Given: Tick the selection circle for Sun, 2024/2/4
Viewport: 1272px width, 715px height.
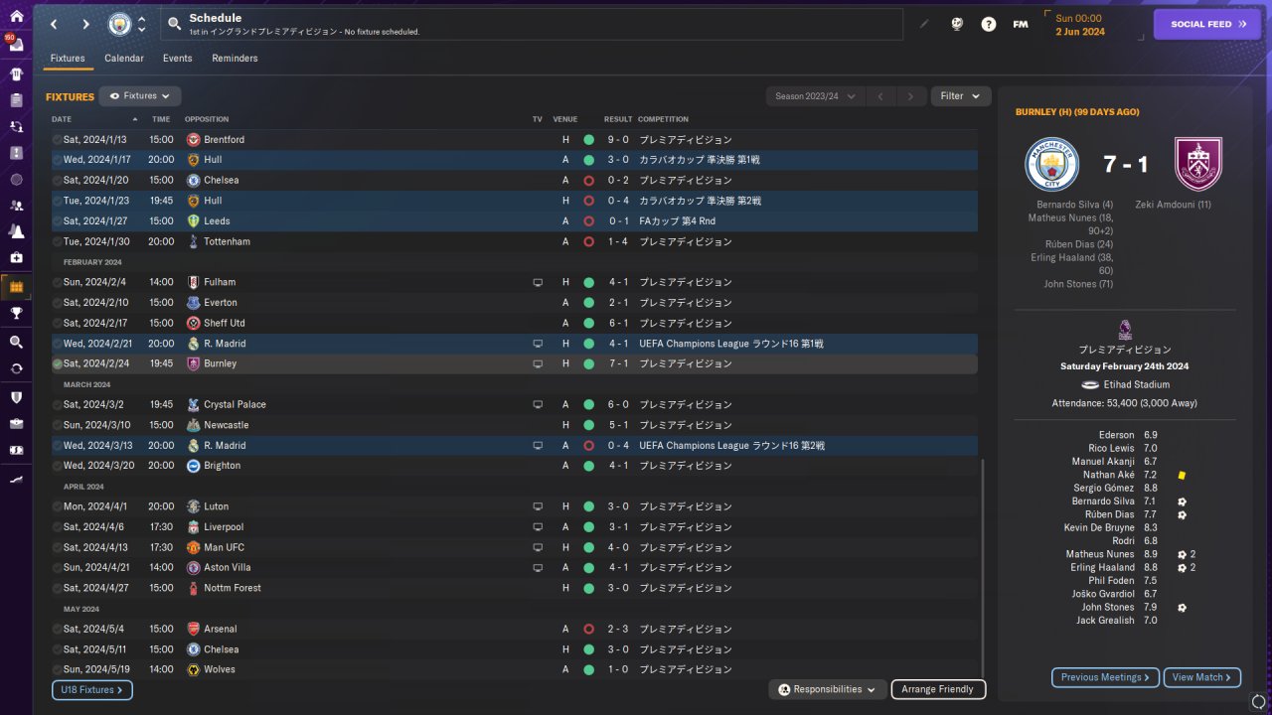Looking at the screenshot, I should (x=57, y=282).
